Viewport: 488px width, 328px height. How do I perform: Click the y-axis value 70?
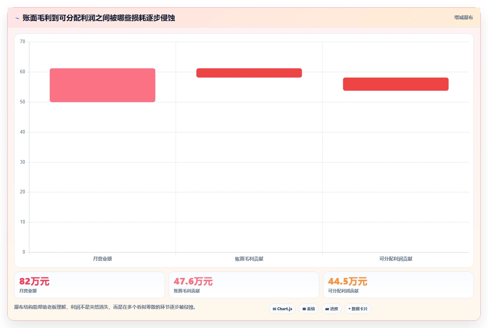click(x=22, y=42)
